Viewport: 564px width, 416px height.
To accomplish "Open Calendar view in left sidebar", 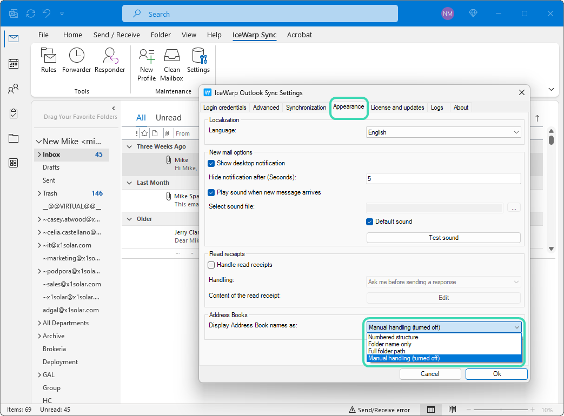I will click(14, 64).
